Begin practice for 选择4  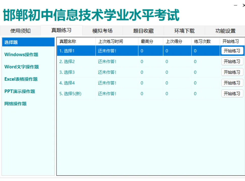click(232, 83)
